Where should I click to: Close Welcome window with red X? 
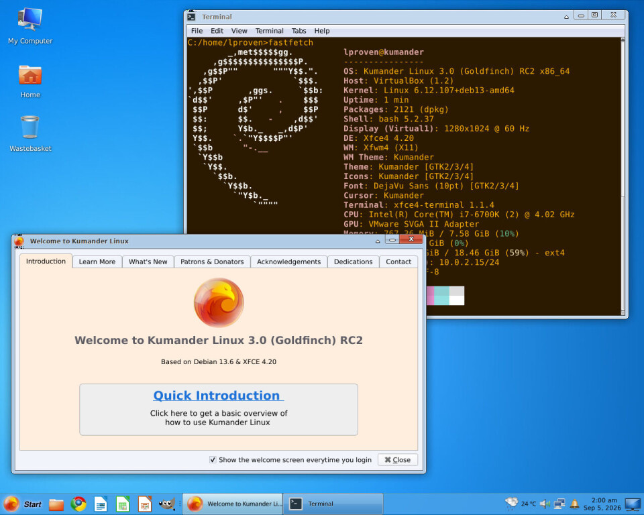411,239
